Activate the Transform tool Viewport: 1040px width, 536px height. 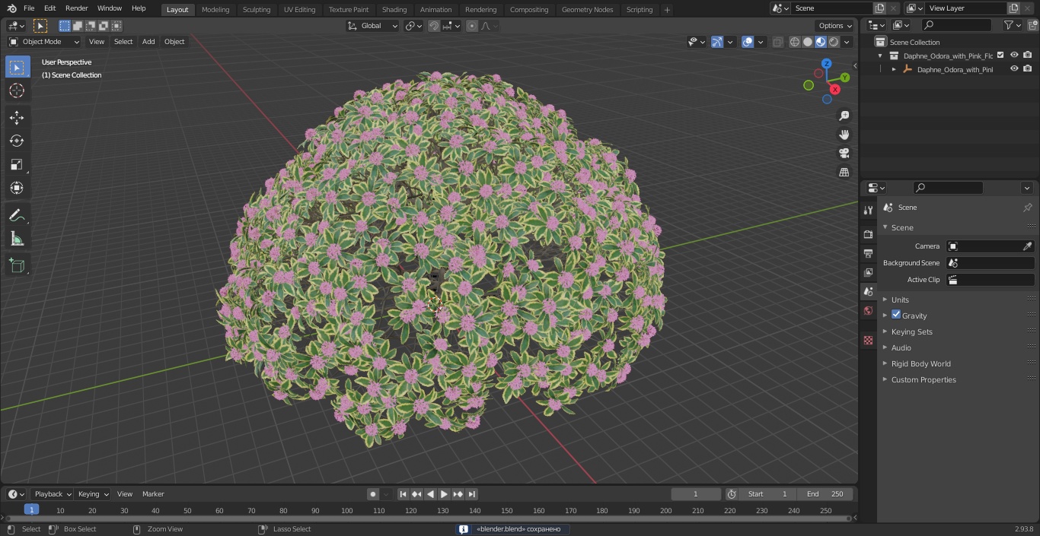(17, 188)
